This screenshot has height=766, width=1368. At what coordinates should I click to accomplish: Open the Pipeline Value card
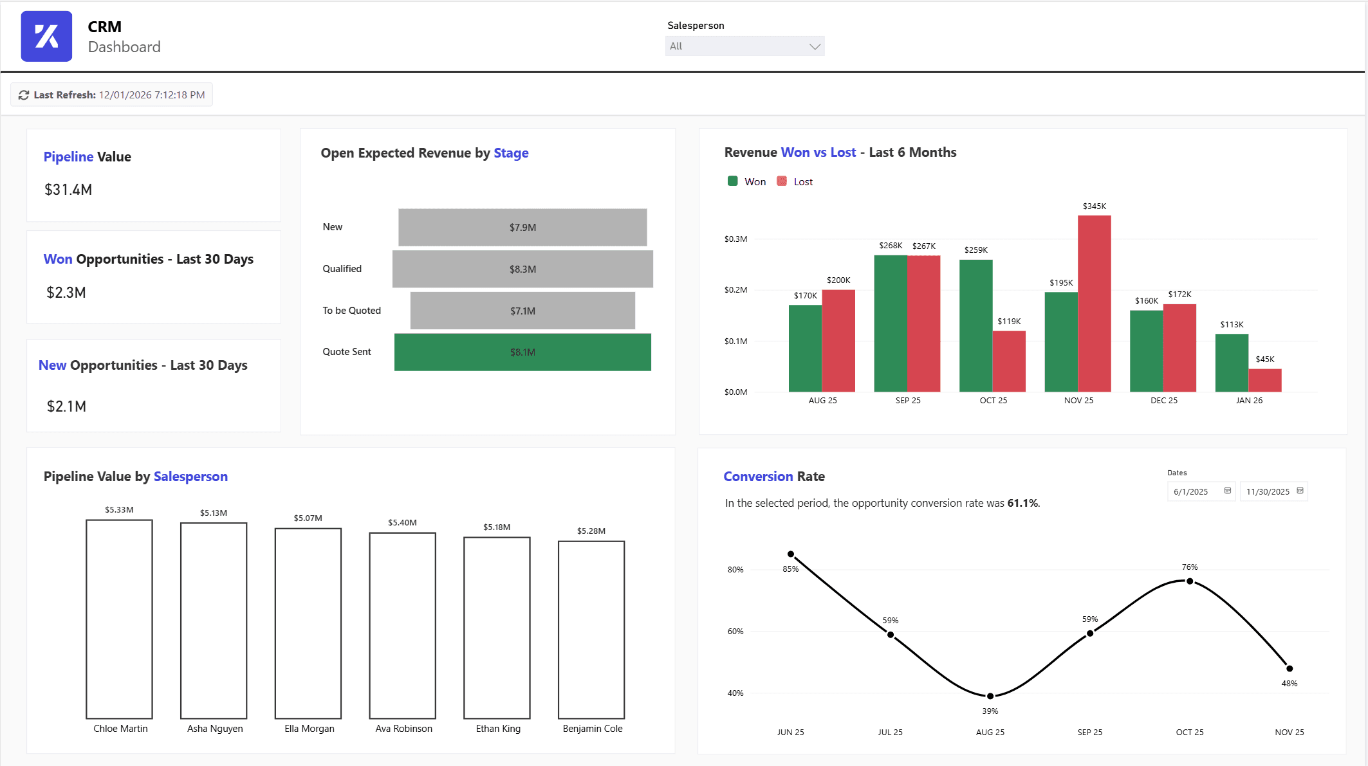[153, 175]
